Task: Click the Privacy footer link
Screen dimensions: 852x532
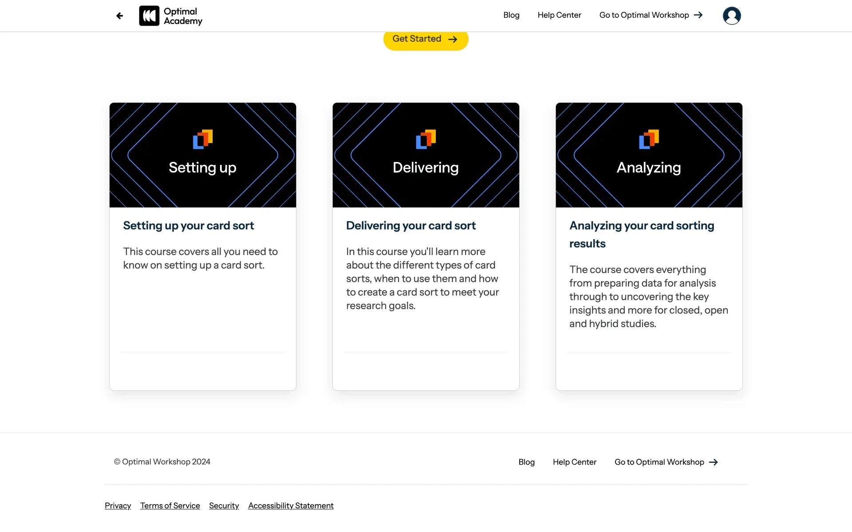Action: 118,505
